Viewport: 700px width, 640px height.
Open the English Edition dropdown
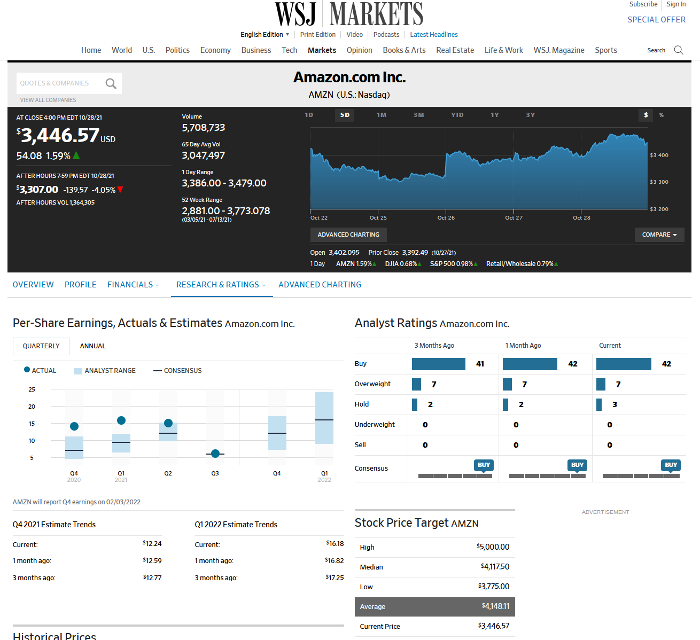click(265, 35)
